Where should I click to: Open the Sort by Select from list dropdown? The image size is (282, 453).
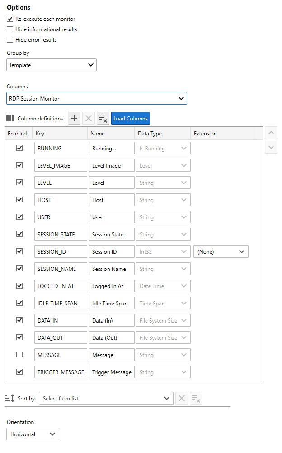pos(106,398)
